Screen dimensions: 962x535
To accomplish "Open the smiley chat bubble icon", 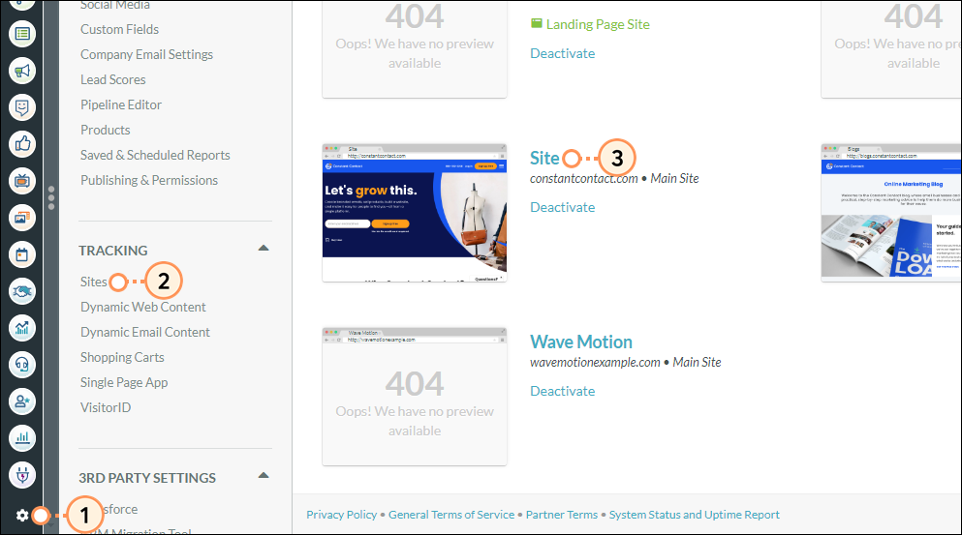I will [22, 107].
